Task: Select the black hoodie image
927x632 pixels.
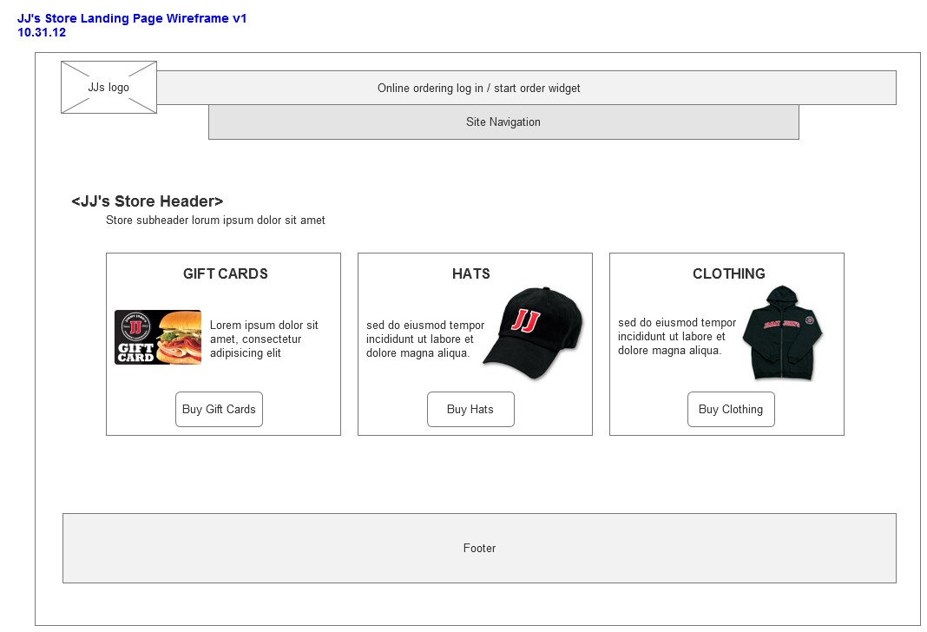Action: (783, 332)
